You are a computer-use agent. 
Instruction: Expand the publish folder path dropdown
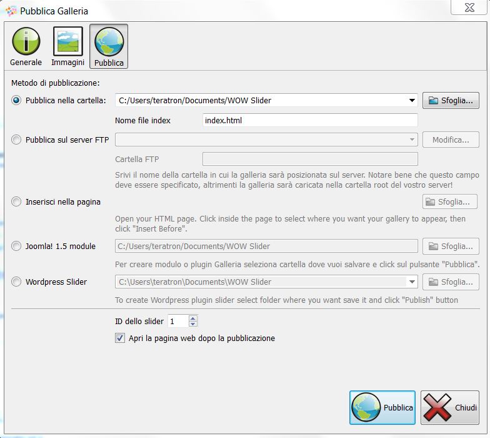(x=412, y=100)
